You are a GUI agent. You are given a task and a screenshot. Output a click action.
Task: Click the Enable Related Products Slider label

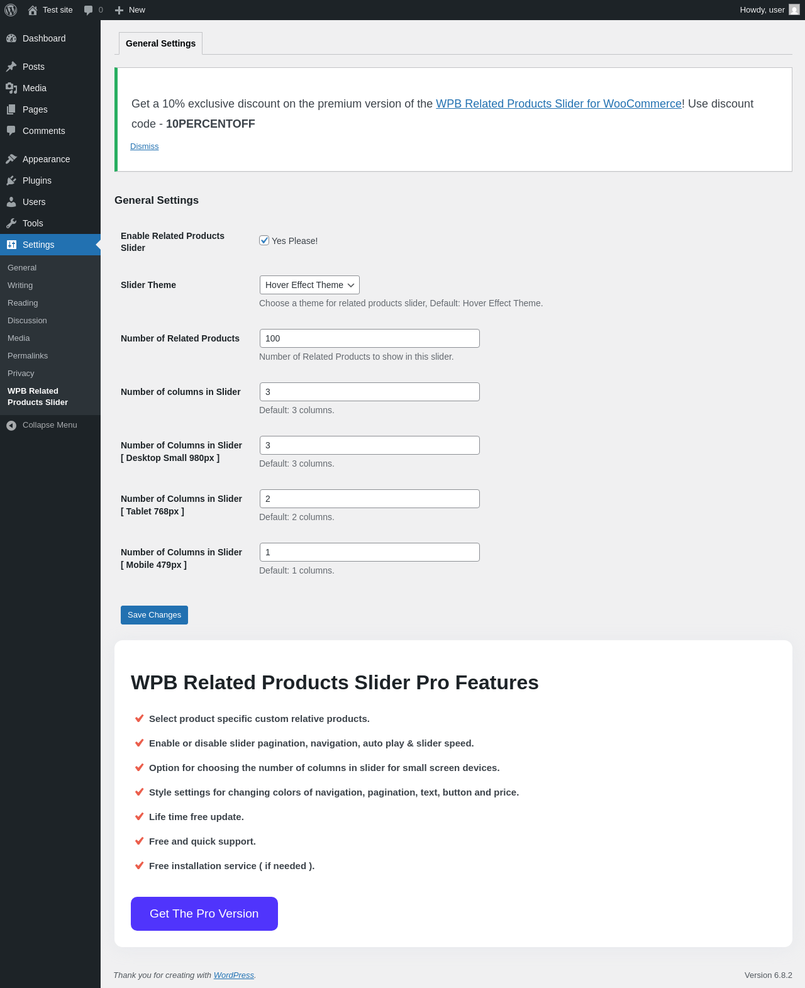pyautogui.click(x=172, y=241)
